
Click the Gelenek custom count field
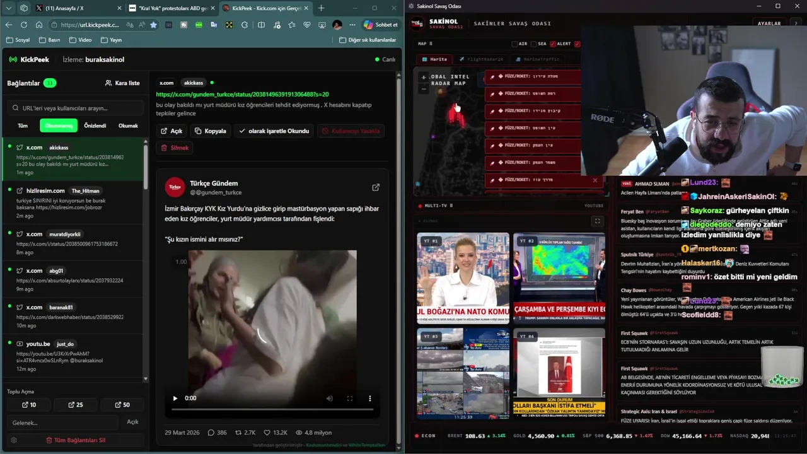point(62,422)
